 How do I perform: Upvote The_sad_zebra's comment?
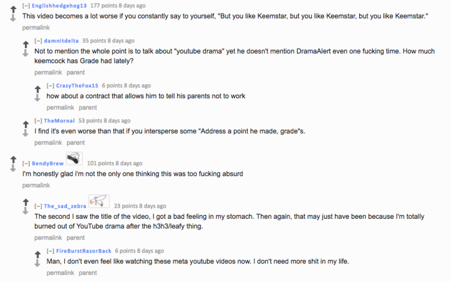point(25,202)
